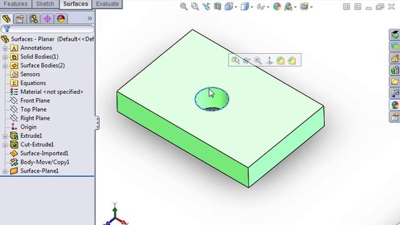Select the Equations item
The image size is (400, 225).
point(33,83)
